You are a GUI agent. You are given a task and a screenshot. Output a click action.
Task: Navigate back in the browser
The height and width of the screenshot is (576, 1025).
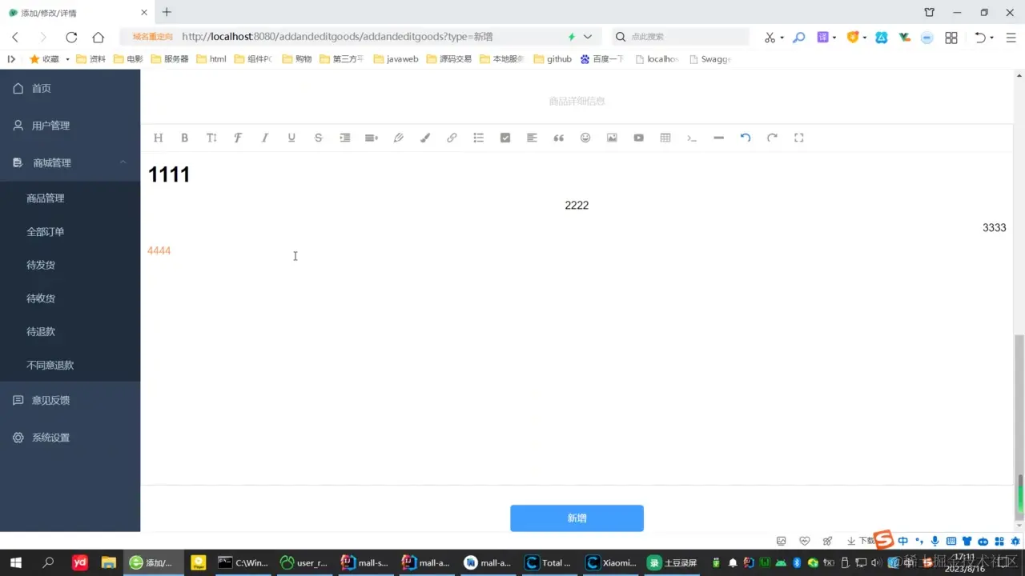click(15, 37)
